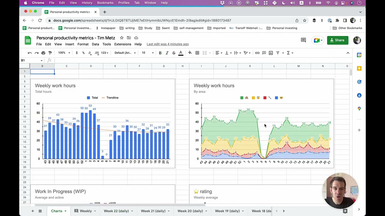This screenshot has height=216, width=385.
Task: Print the spreadsheet
Action: tap(43, 53)
